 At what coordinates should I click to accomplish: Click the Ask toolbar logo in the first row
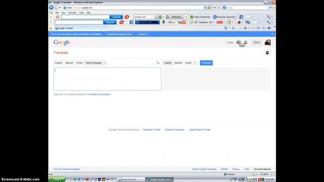click(x=58, y=17)
